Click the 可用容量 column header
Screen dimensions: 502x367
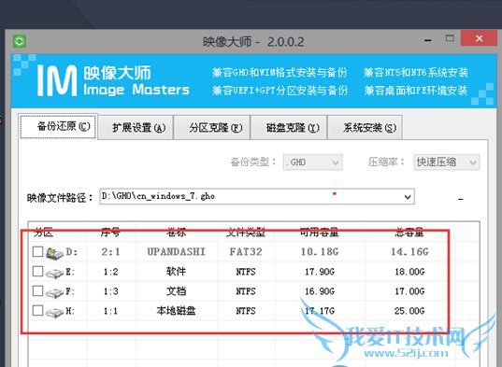tap(319, 233)
